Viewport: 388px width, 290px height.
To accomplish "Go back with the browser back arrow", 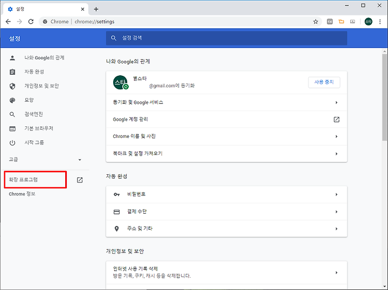I will click(x=8, y=22).
